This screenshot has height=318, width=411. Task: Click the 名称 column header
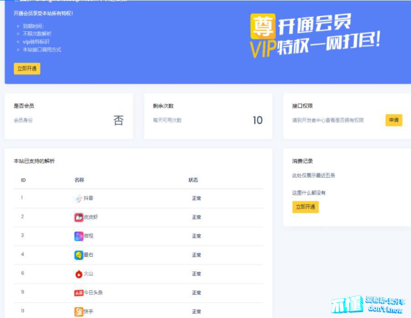coord(79,180)
